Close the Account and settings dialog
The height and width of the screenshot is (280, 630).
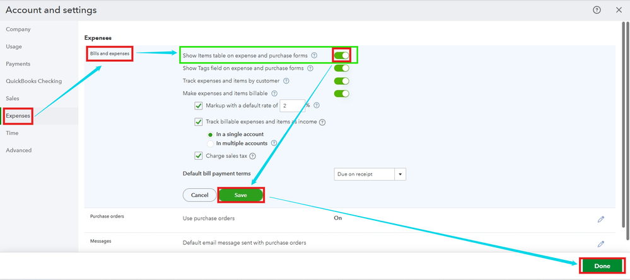click(x=619, y=11)
